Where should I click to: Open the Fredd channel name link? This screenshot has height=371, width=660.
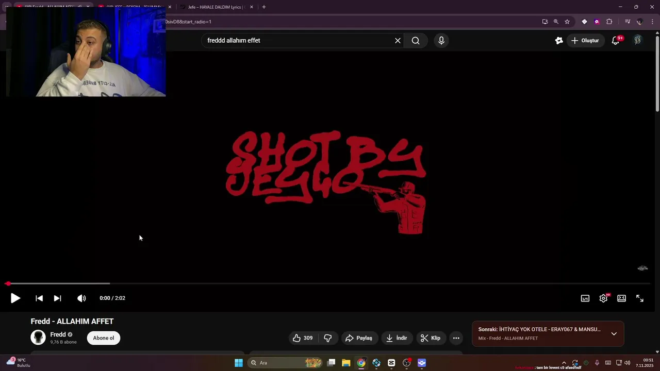58,334
